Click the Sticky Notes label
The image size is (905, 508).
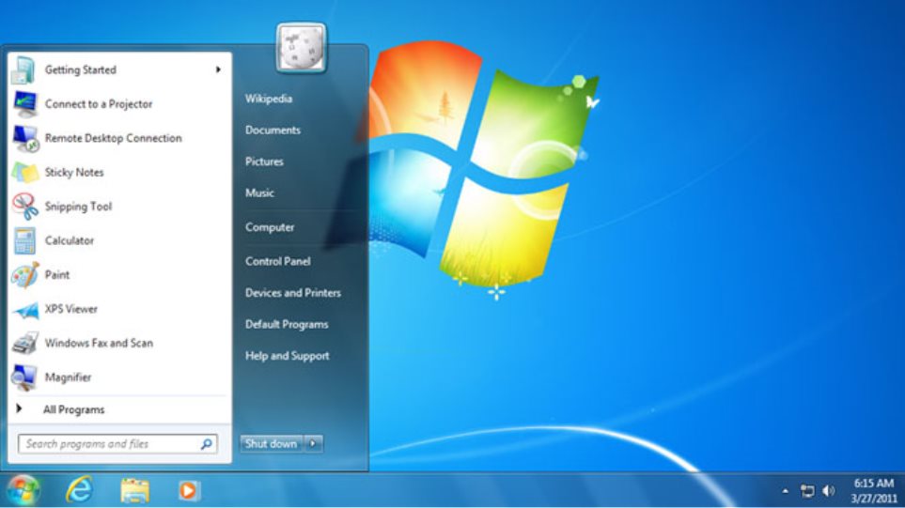coord(74,173)
